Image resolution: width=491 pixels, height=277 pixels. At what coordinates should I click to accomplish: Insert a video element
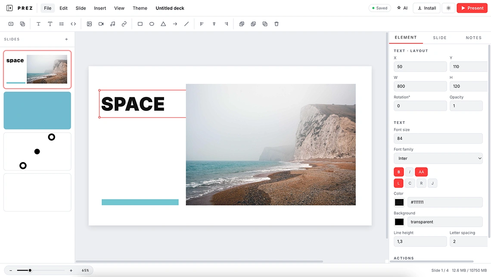click(x=101, y=24)
